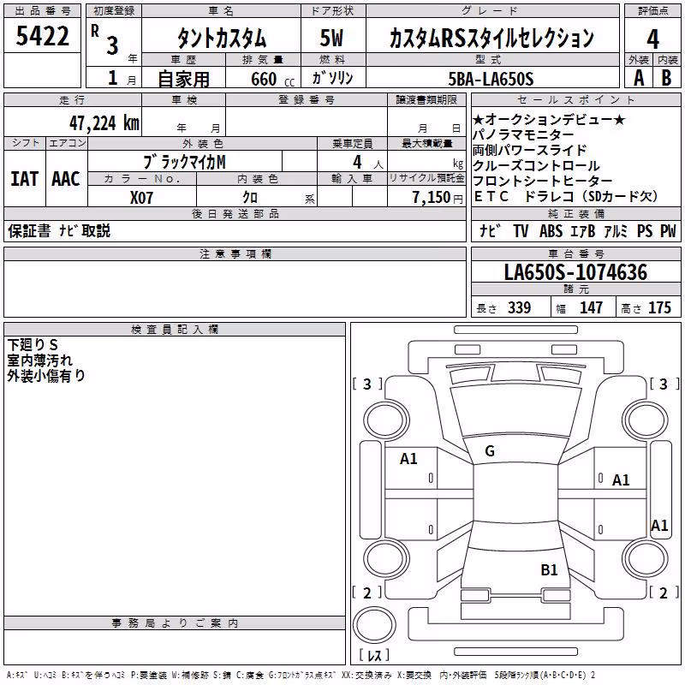Image resolution: width=685 pixels, height=685 pixels.
Task: Click inspector note 外装小傷有り
Action: click(x=46, y=375)
